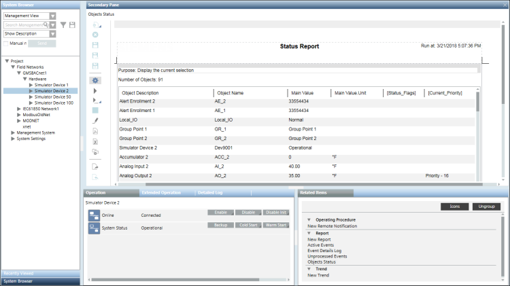Image resolution: width=510 pixels, height=286 pixels.
Task: Collapse the Report section in Related Items
Action: 310,233
